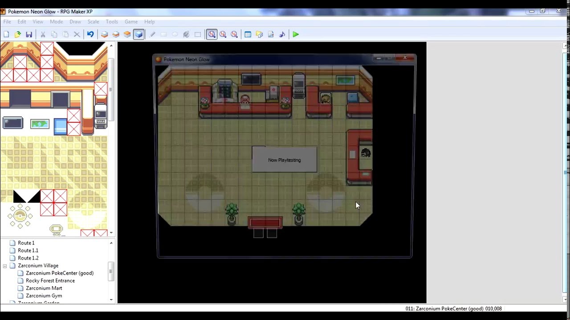Click the map tree scroll-up arrow
The image size is (570, 320).
[111, 243]
